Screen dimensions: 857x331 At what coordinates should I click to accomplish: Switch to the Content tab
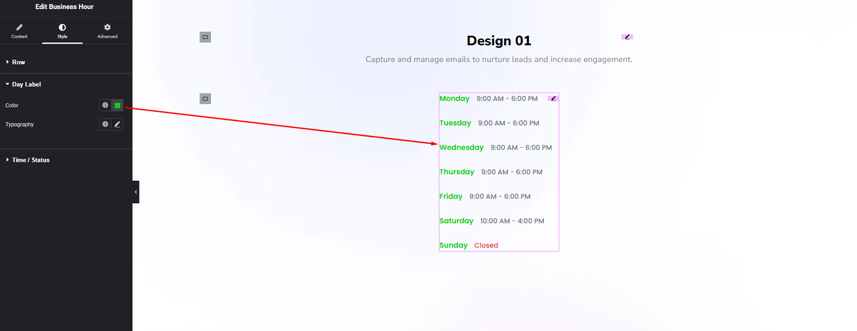pos(19,31)
